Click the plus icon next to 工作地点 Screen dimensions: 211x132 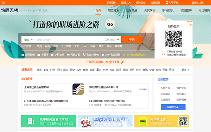[118, 39]
